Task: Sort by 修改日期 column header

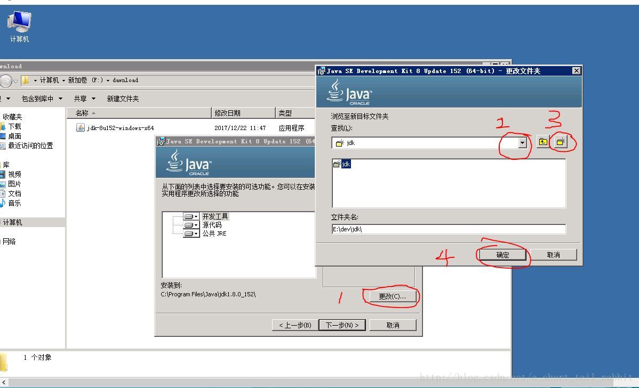Action: click(x=243, y=113)
